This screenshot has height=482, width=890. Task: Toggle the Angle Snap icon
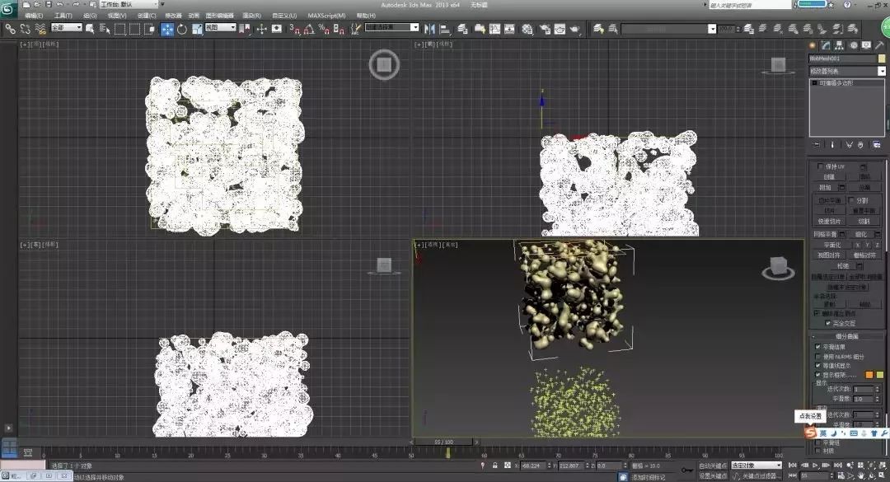309,28
